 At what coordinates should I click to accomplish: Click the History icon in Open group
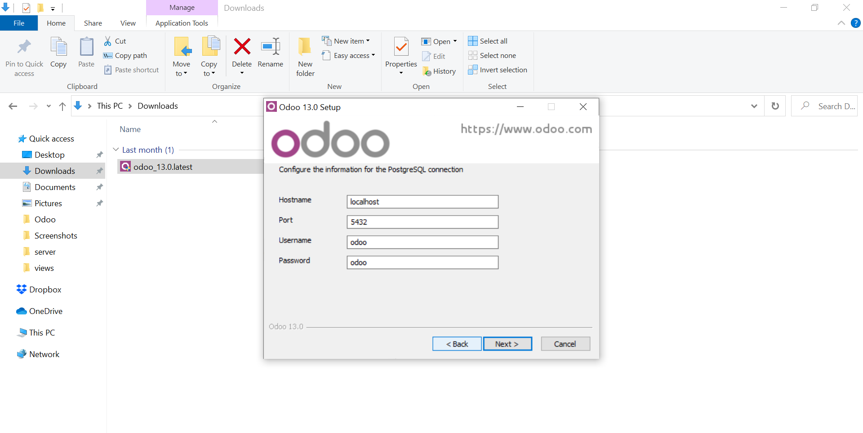pos(427,71)
